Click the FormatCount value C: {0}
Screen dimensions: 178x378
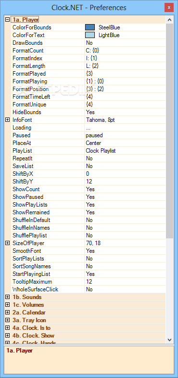(x=92, y=51)
